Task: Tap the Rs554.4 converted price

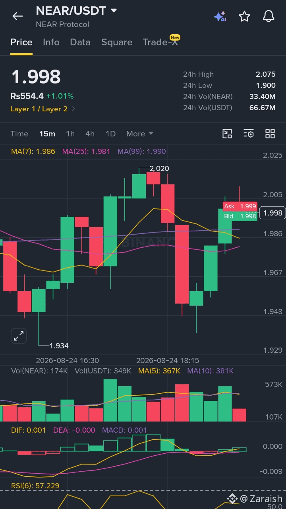Action: point(27,96)
